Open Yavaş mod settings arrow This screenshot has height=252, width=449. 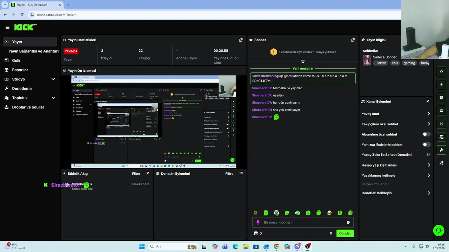[429, 114]
